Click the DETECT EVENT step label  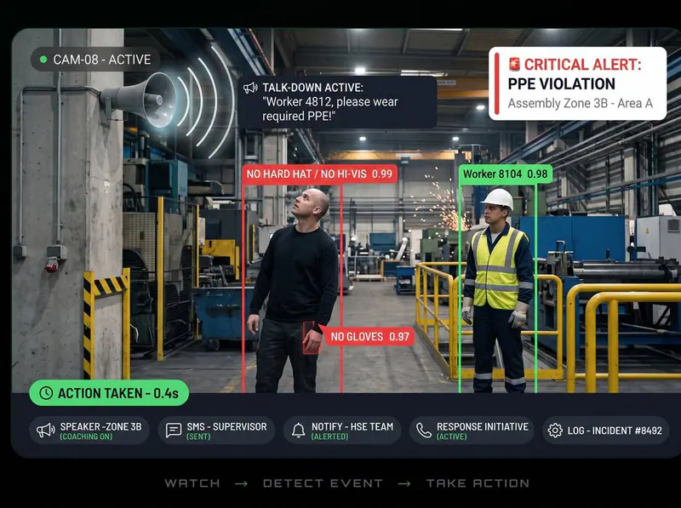coord(323,483)
